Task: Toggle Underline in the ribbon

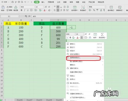Action: [x=28, y=10]
